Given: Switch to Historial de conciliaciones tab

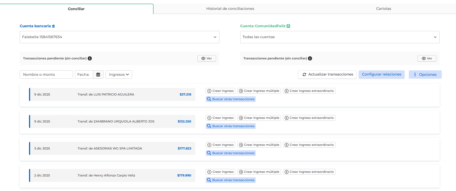Looking at the screenshot, I should tap(230, 9).
